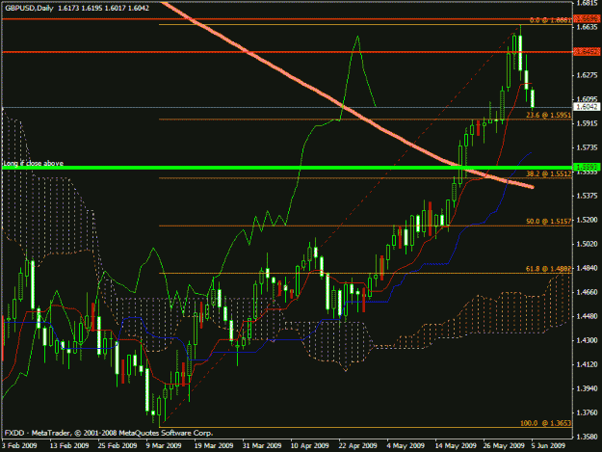Click the highest candlestick touching the 1.6661 Fibonacci line
This screenshot has height=452, width=602.
pyautogui.click(x=520, y=53)
